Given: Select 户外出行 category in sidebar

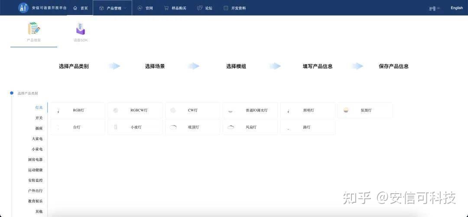Looking at the screenshot, I should (x=35, y=191).
